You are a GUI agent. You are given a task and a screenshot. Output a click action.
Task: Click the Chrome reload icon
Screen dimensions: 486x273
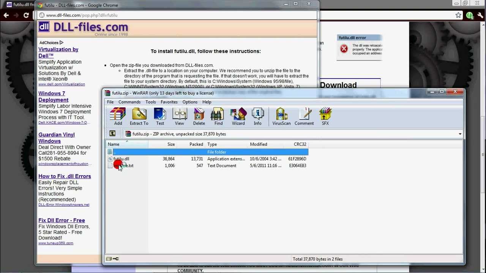pyautogui.click(x=26, y=15)
